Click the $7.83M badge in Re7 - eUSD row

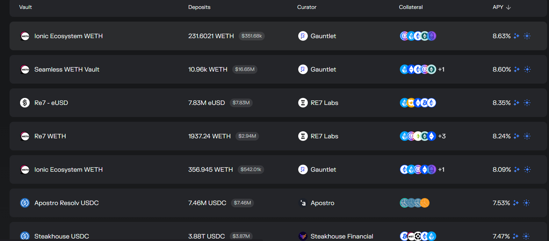pos(241,103)
